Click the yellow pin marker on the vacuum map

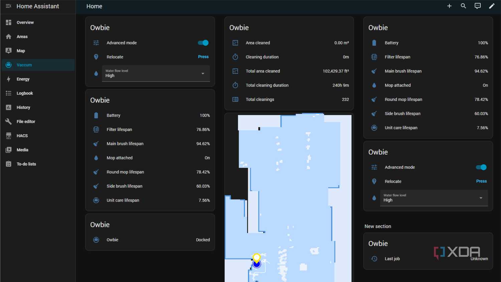(x=257, y=258)
